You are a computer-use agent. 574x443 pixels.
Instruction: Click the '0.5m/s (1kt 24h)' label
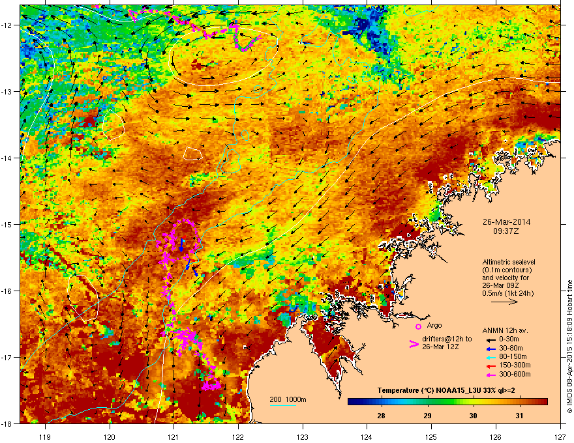(x=507, y=293)
